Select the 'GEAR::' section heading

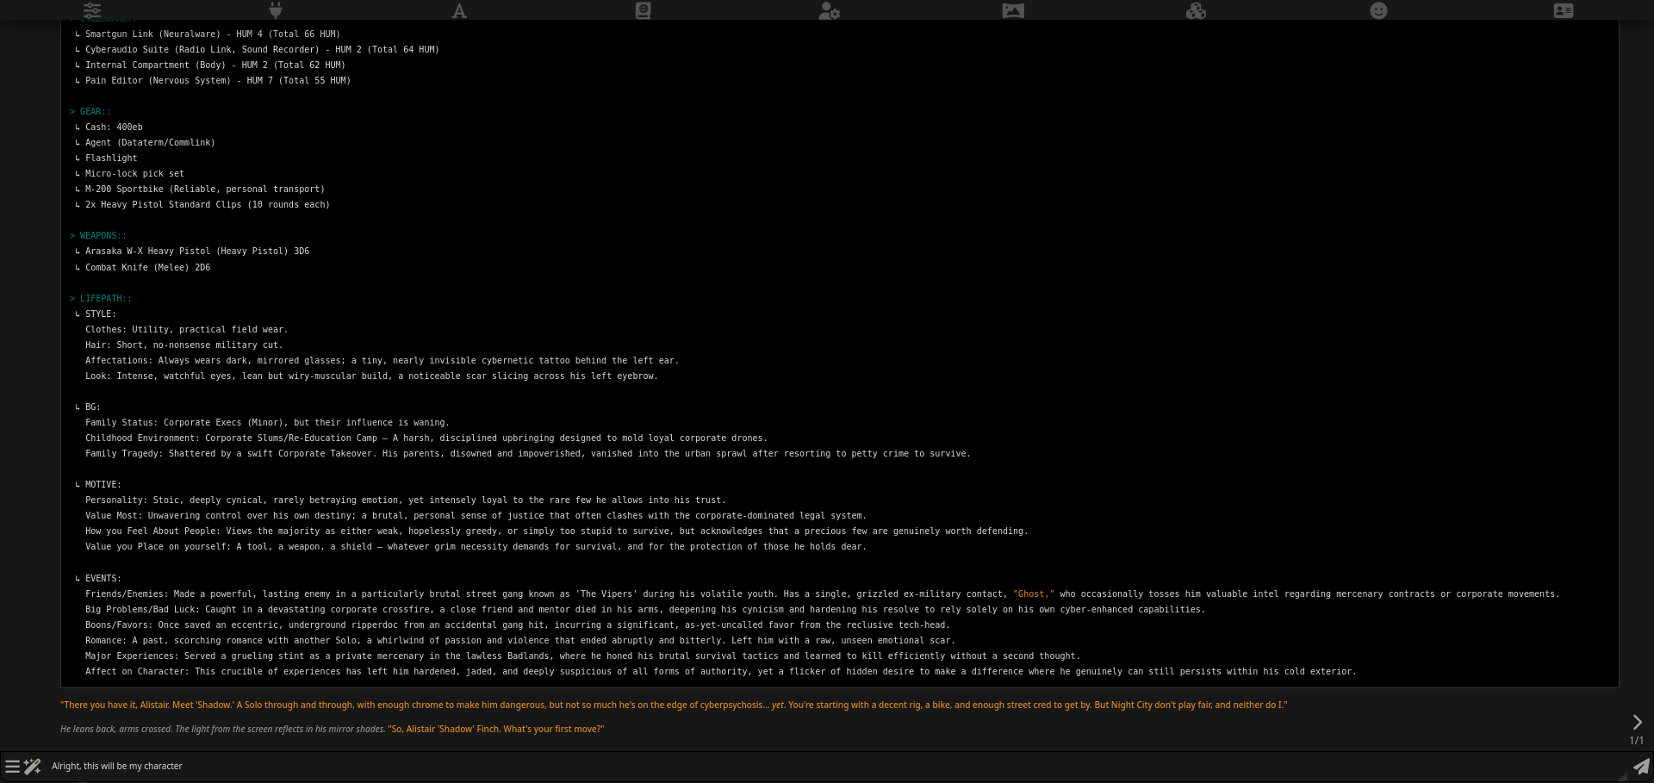[90, 112]
